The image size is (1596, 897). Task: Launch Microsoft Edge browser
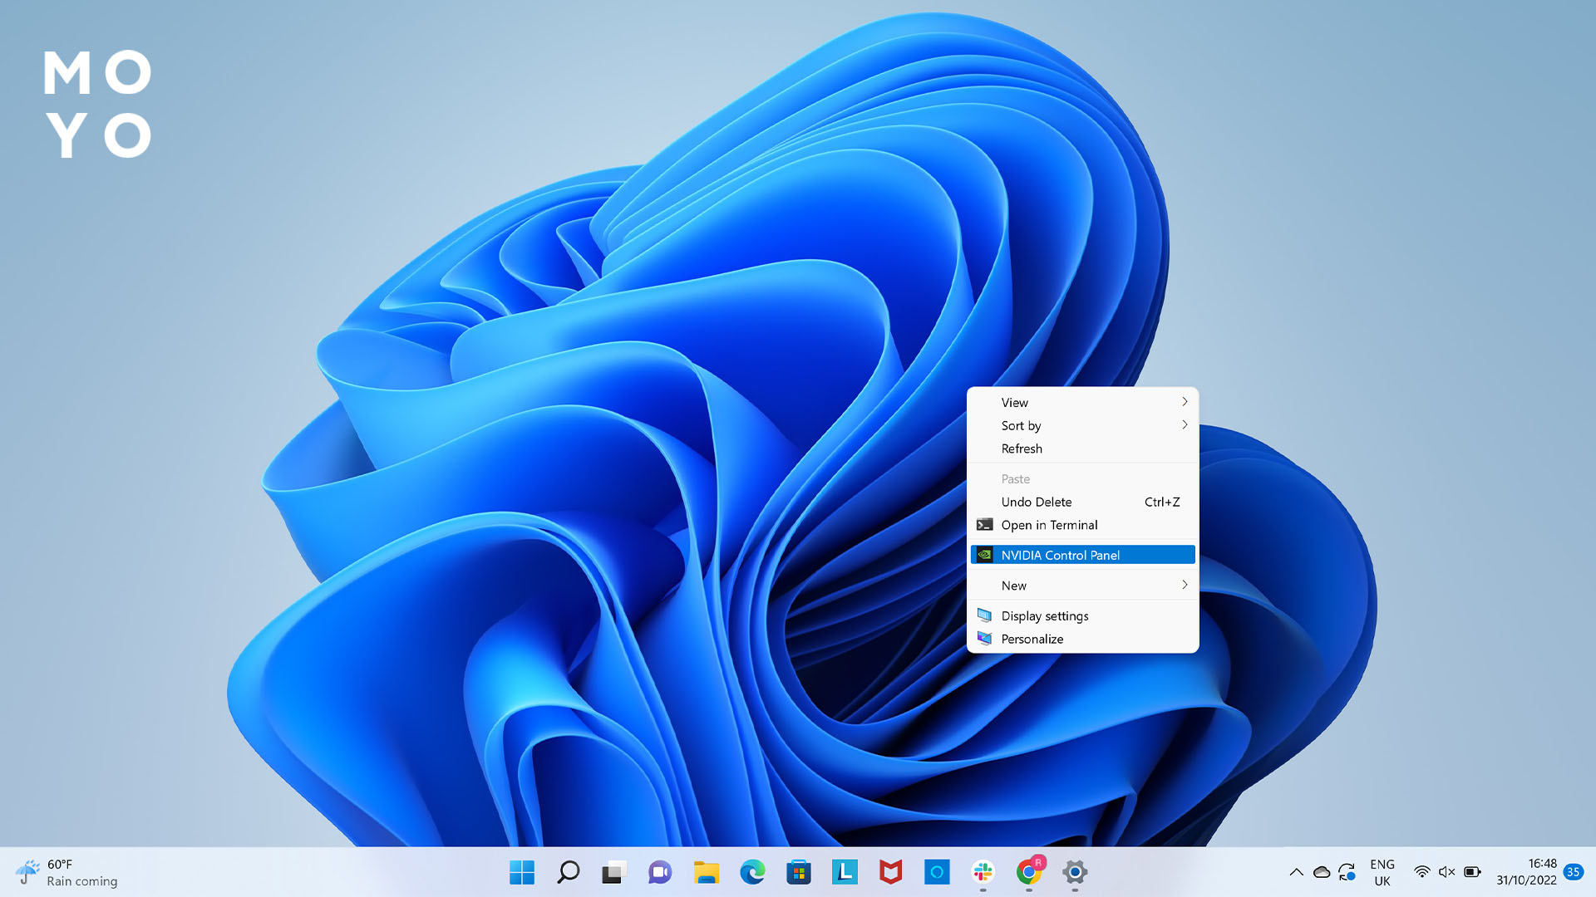(x=752, y=872)
